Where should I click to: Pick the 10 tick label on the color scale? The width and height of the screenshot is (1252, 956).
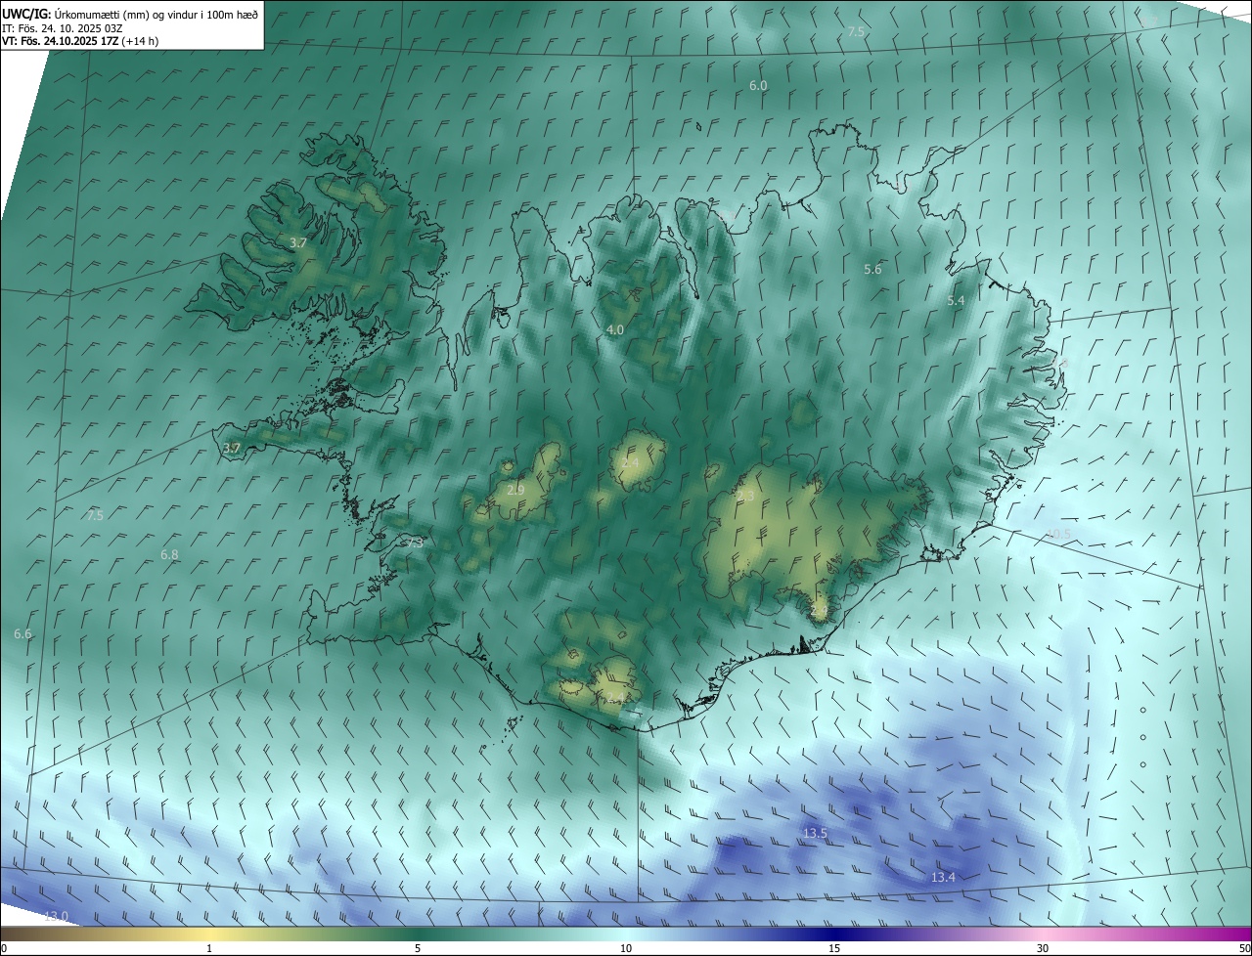pyautogui.click(x=626, y=948)
